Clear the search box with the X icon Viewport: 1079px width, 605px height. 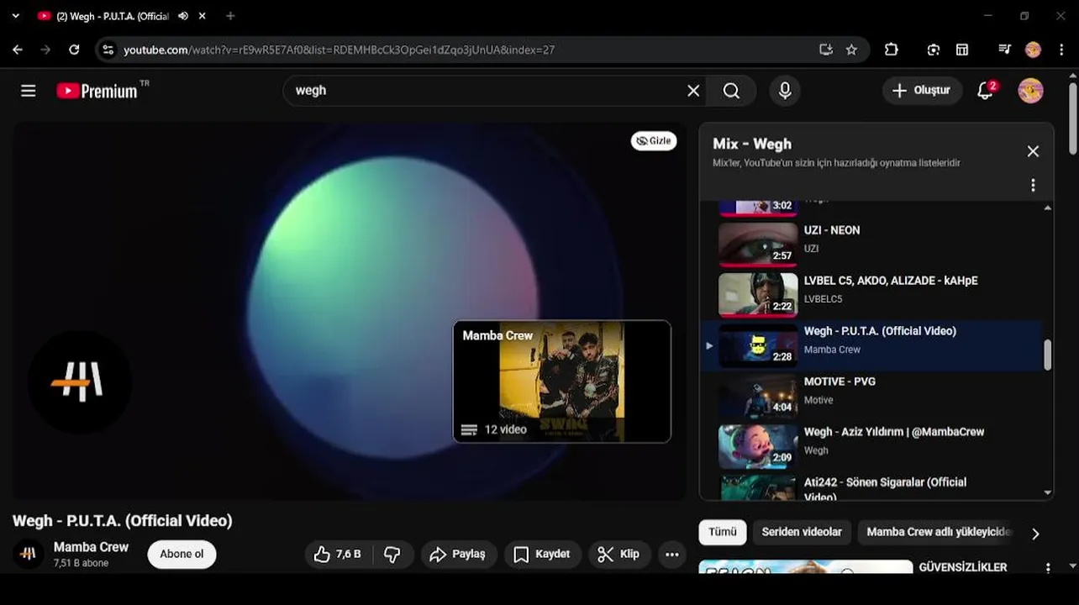tap(693, 91)
